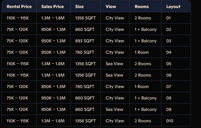Click Sea View in layout 05 row
This screenshot has height=128, width=201.
[x=114, y=64]
